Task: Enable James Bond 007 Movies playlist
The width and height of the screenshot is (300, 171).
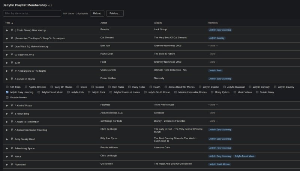Action: click(x=166, y=87)
